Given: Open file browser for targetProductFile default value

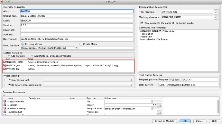Looking at the screenshot, I should click(155, 102).
